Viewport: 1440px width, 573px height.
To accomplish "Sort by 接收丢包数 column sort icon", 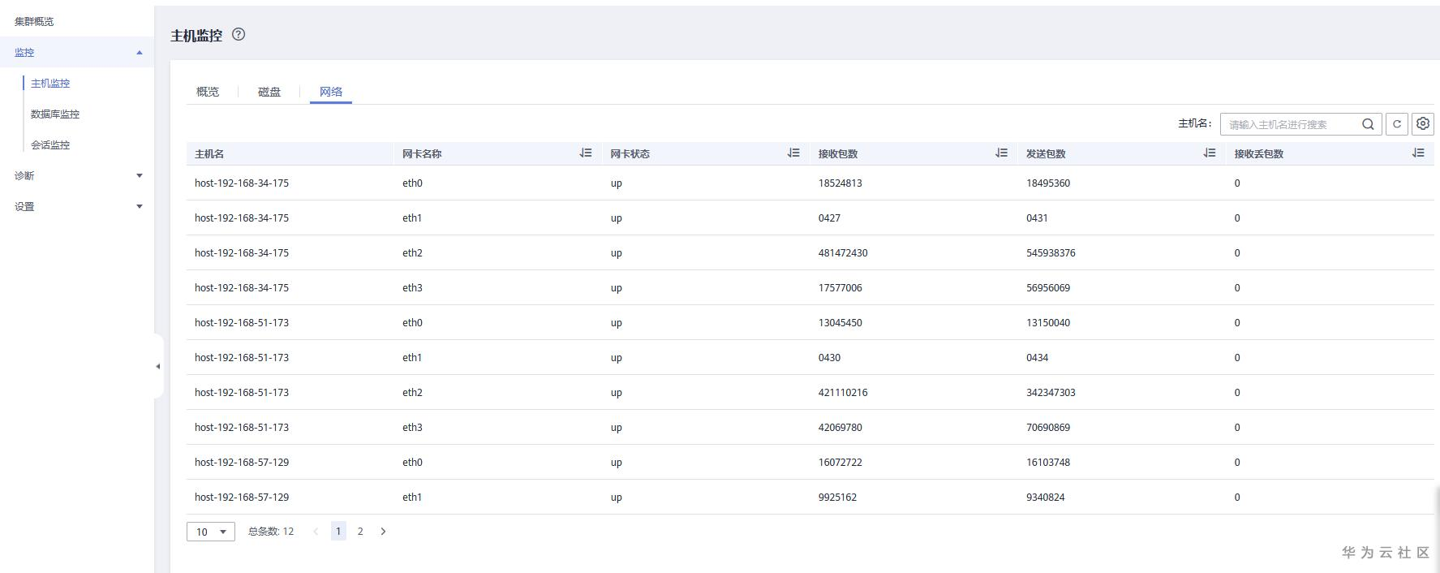I will pos(1418,153).
